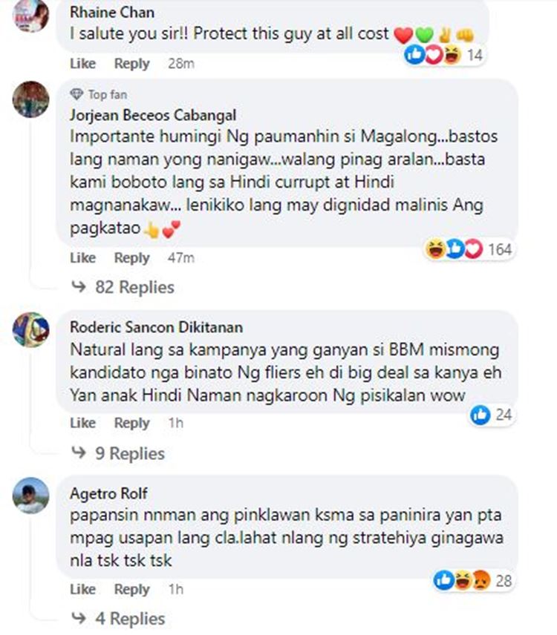Expand the 4 Replies thread
This screenshot has height=635, width=557.
coord(118,619)
